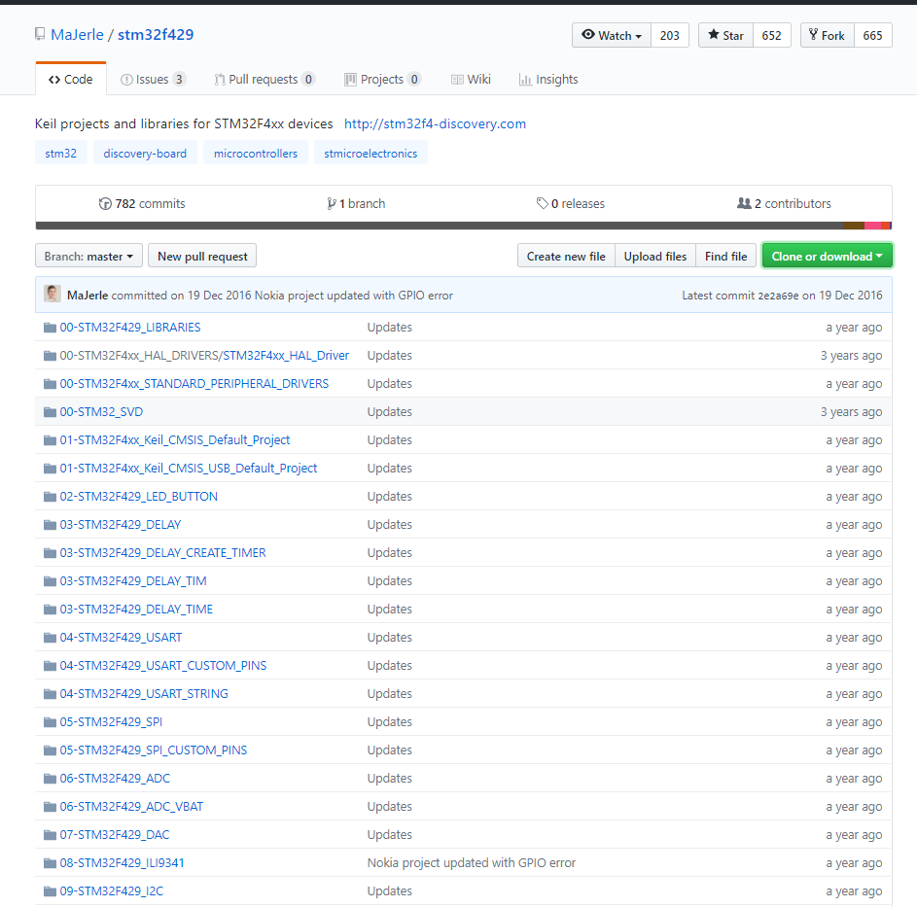
Task: Select the stm32 topic tag
Action: (x=61, y=154)
